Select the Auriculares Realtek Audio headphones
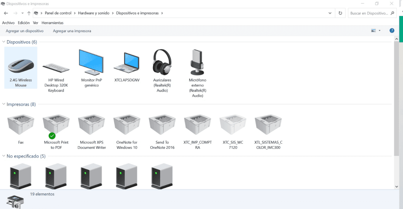This screenshot has width=403, height=209. click(162, 71)
